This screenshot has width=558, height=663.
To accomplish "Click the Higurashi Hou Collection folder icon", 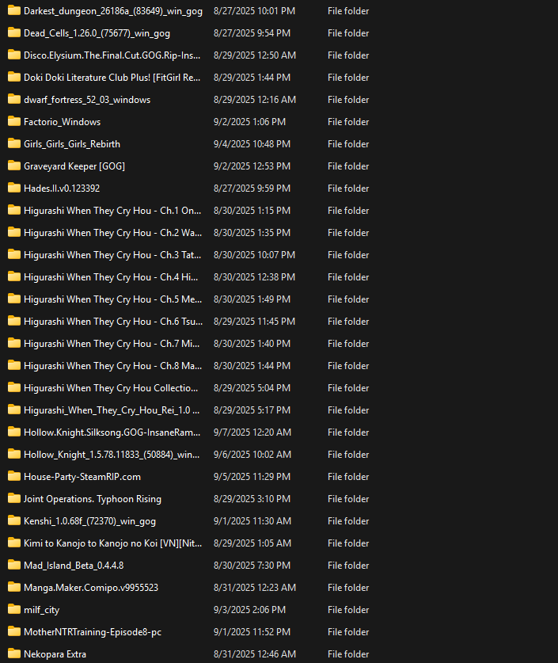I will click(x=14, y=387).
